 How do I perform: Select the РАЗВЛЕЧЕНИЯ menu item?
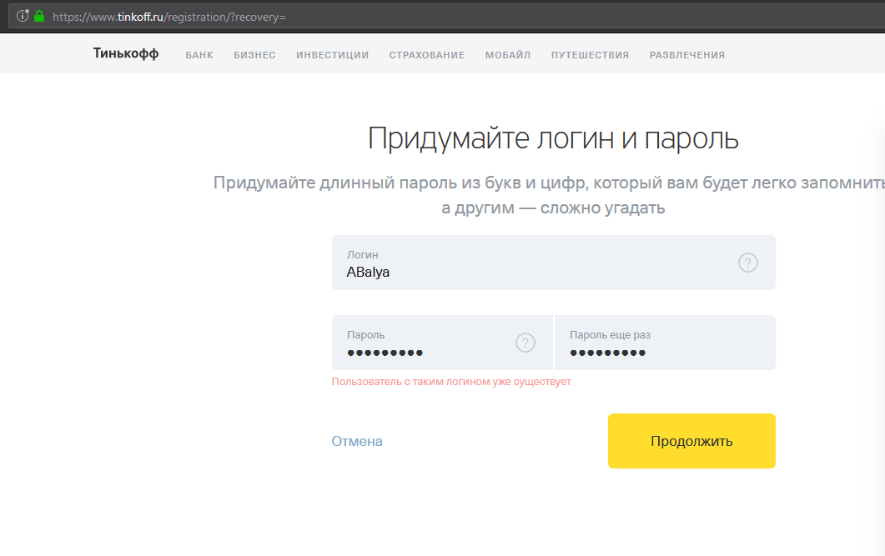point(686,55)
